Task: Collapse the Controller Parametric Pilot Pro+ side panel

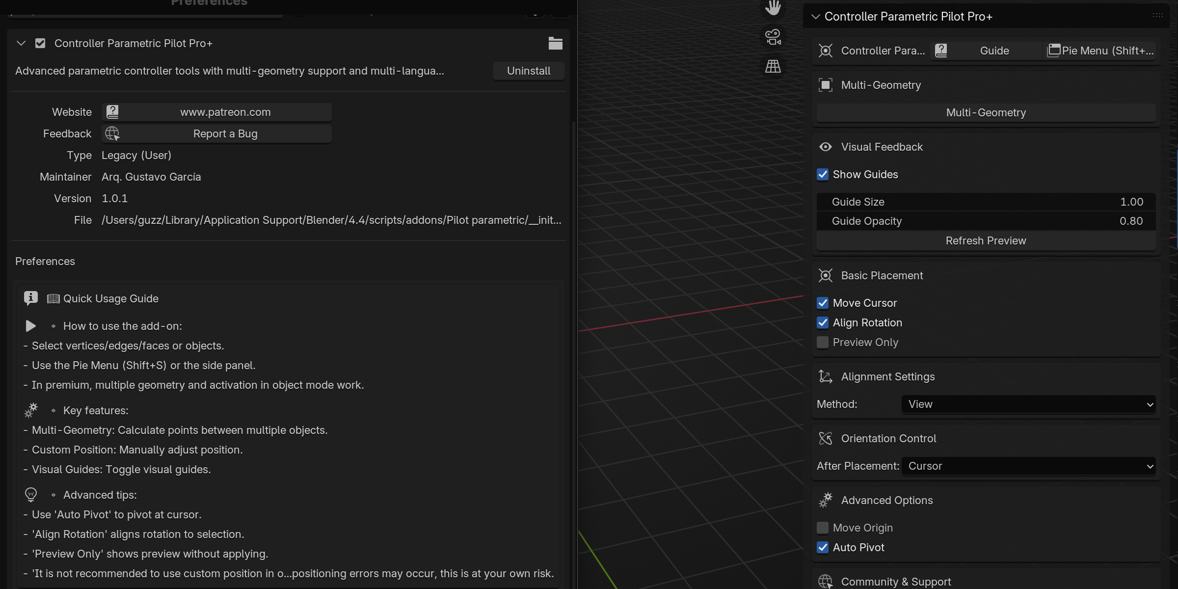Action: pyautogui.click(x=815, y=16)
